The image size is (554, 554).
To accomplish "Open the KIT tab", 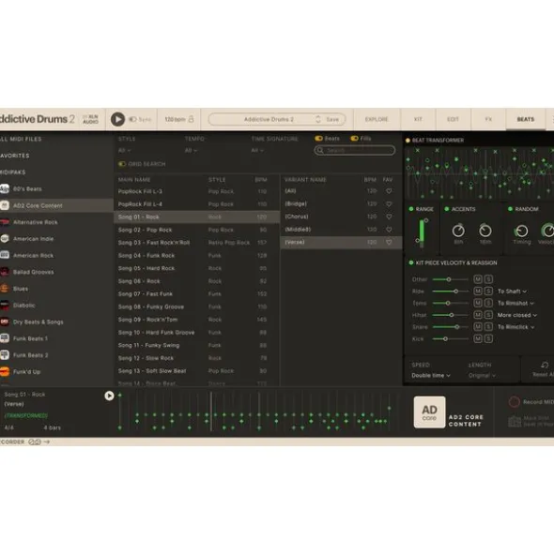I will click(x=418, y=119).
